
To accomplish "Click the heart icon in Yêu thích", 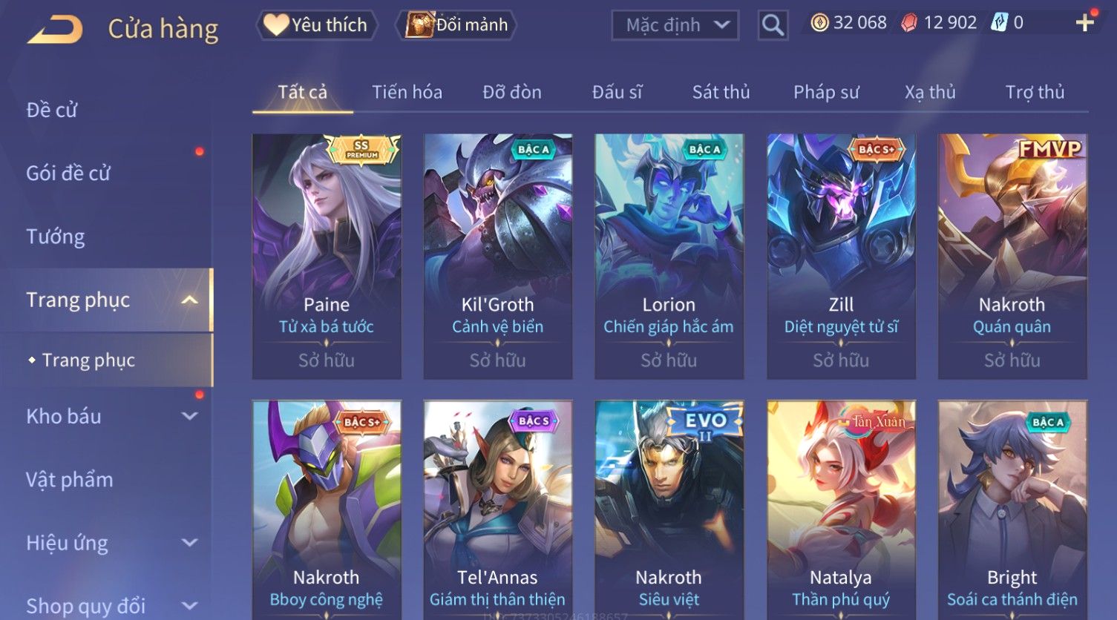I will click(x=275, y=25).
